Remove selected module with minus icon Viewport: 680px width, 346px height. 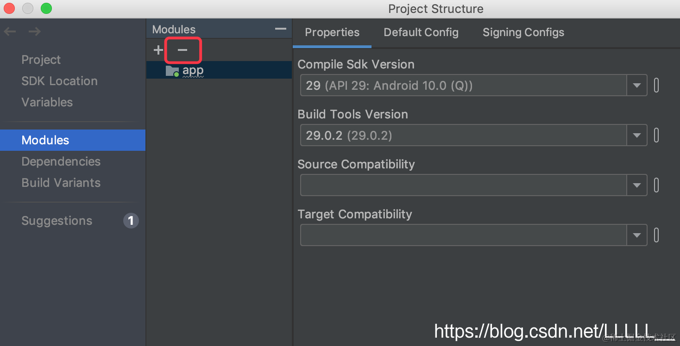click(183, 50)
